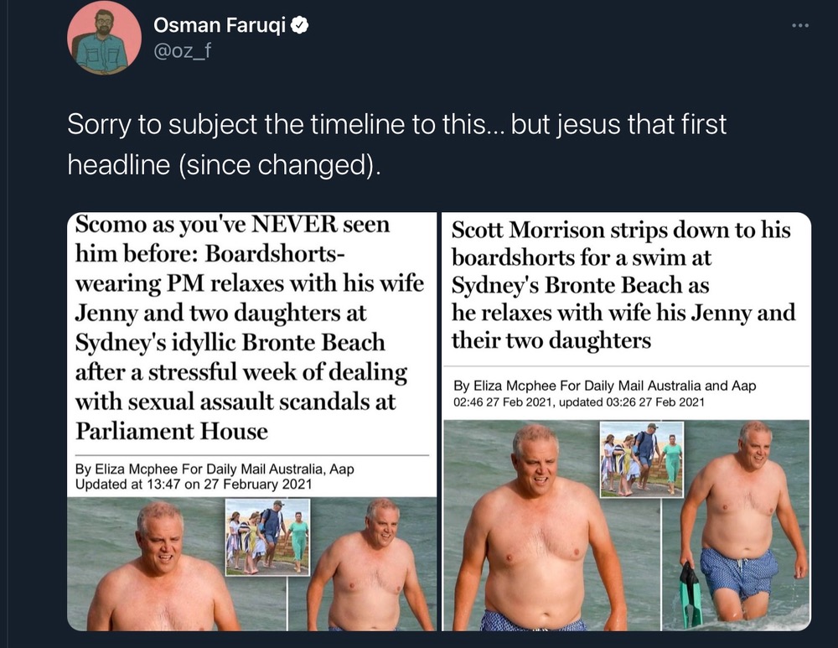
Task: Click the right byline mentioning "and Aap"
Action: pos(604,386)
